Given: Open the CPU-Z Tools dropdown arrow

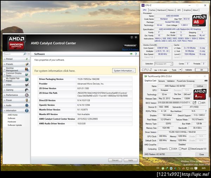Looking at the screenshot, I should pyautogui.click(x=180, y=70).
